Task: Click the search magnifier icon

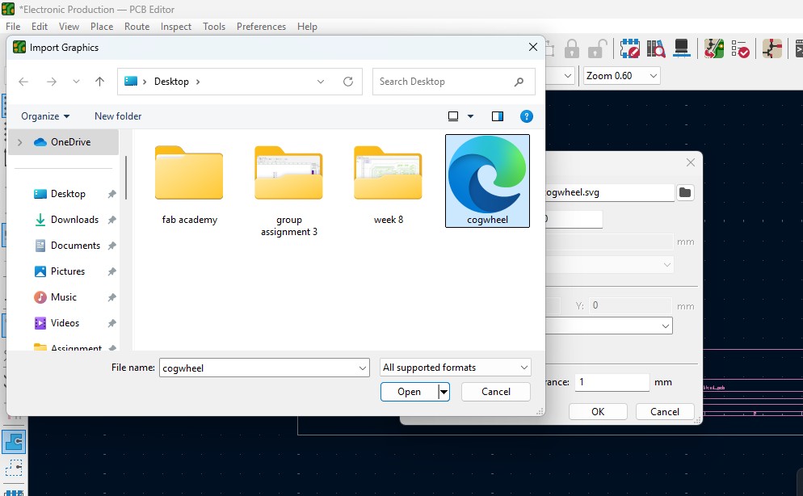Action: point(519,82)
